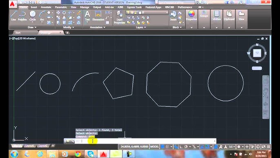
Task: Click the Insert block icon
Action: (173, 16)
